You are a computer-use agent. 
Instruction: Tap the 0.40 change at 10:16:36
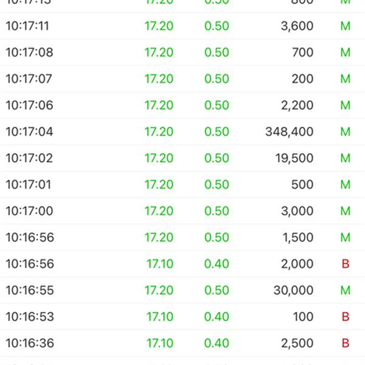(x=217, y=343)
